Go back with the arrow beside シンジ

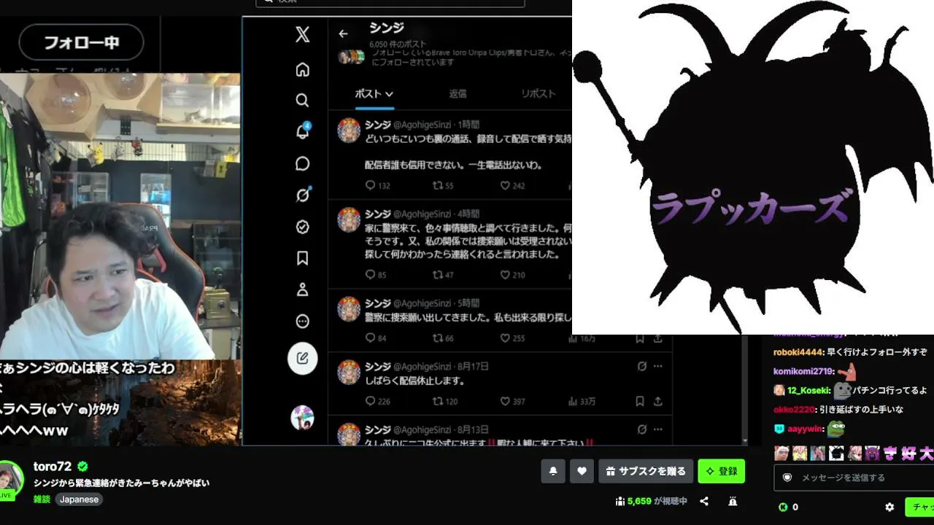click(343, 34)
